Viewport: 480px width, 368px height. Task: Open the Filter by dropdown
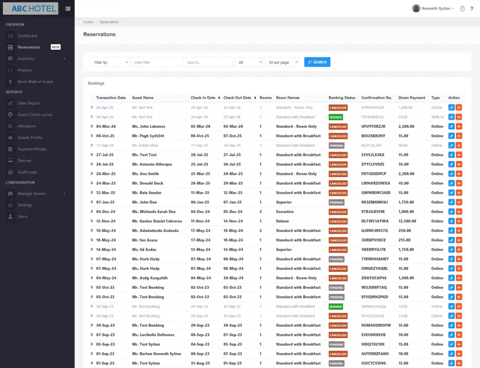pyautogui.click(x=109, y=62)
